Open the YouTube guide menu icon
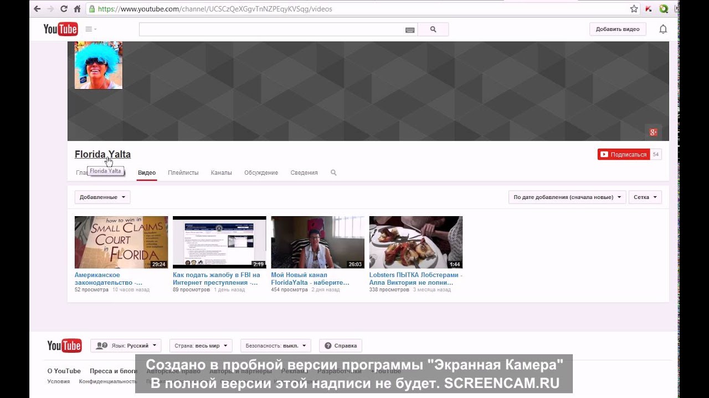Screen dimensions: 709x398 pos(91,29)
